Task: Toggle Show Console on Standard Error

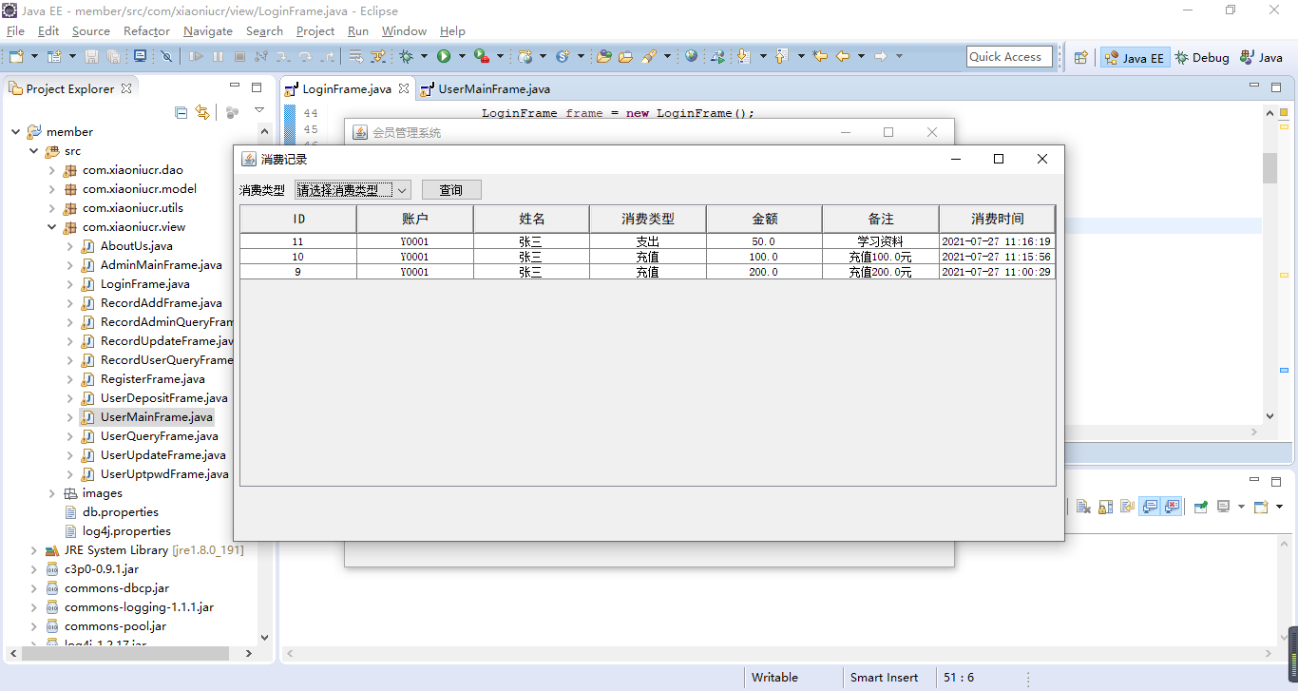Action: point(1173,507)
